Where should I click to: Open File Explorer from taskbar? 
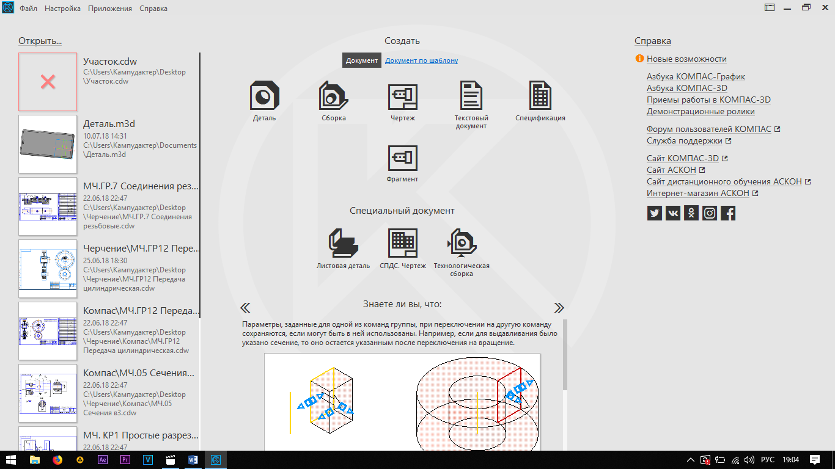(34, 460)
